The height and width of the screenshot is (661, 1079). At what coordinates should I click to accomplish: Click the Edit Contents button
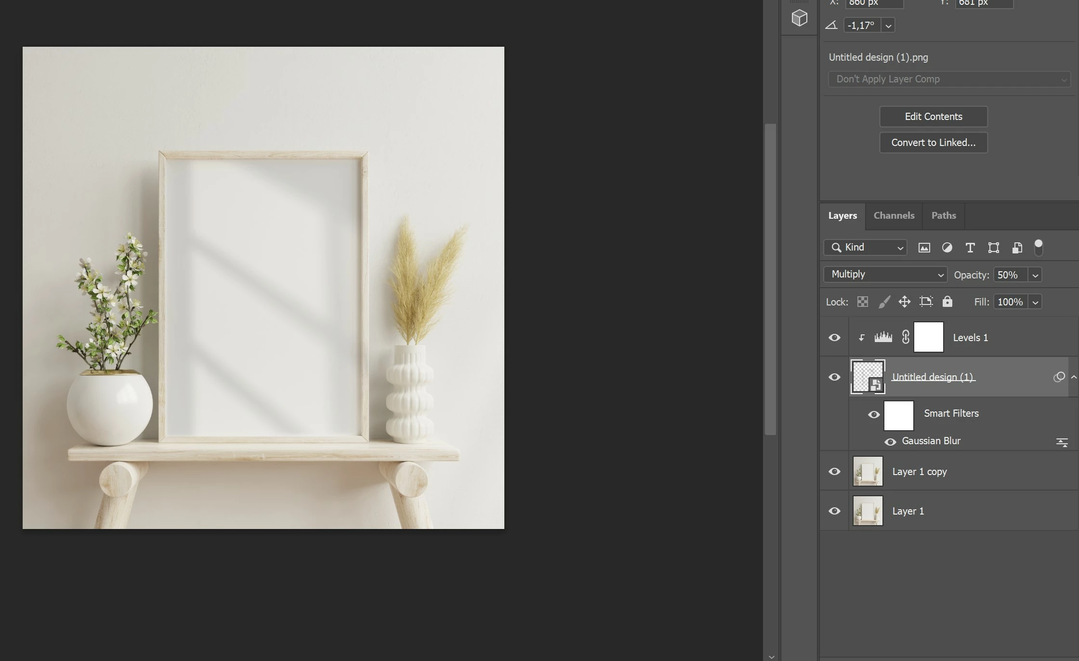(x=933, y=117)
